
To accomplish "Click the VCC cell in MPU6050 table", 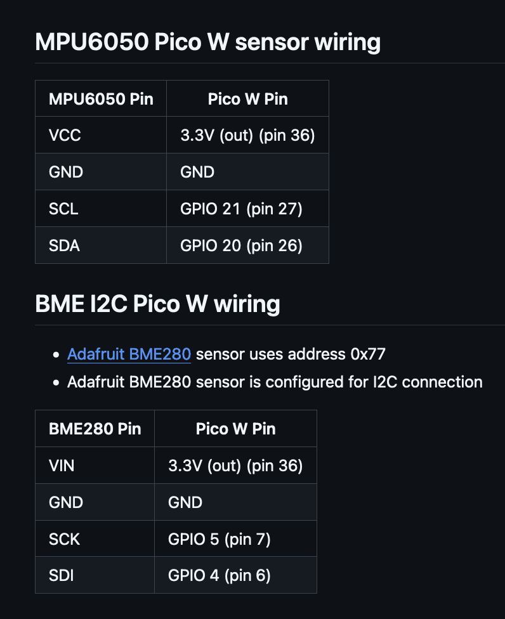I will [x=101, y=135].
